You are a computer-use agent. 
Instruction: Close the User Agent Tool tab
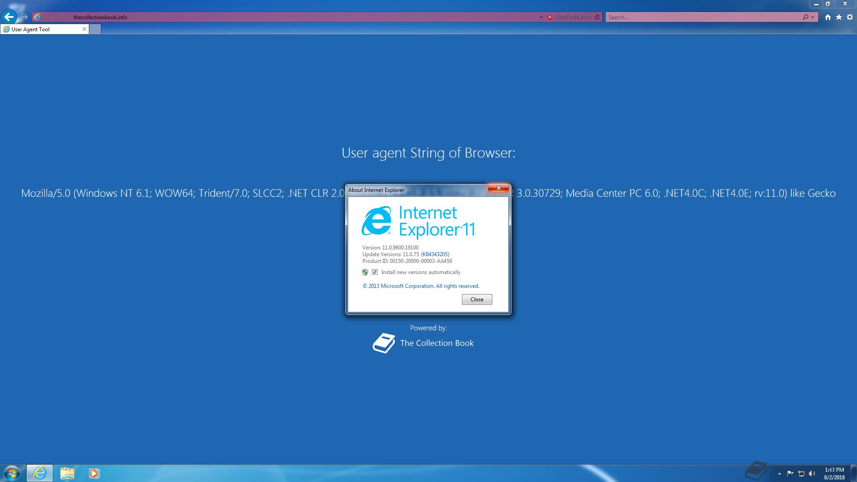click(84, 29)
